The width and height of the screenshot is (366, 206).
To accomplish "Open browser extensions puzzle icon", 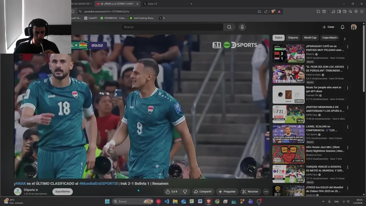I will click(318, 11).
